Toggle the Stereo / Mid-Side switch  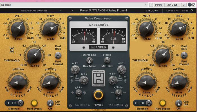click(107, 60)
